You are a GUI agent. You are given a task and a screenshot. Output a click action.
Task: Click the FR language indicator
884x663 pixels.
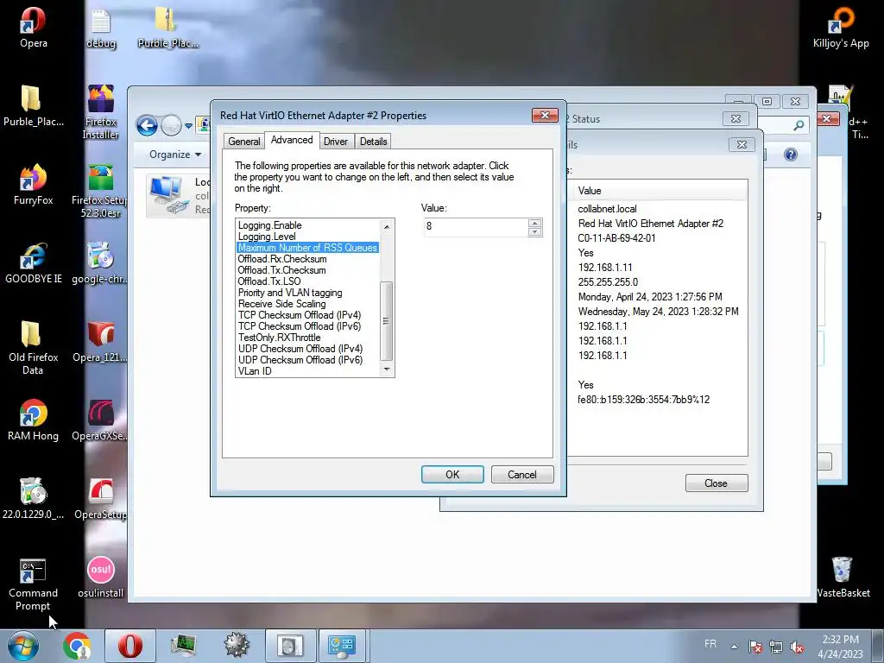[x=710, y=644]
